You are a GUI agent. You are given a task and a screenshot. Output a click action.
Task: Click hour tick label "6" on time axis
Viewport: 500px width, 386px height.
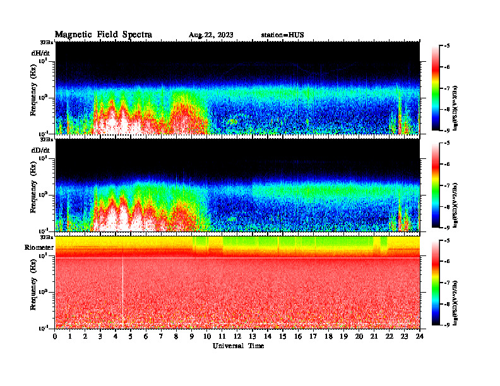coord(146,337)
